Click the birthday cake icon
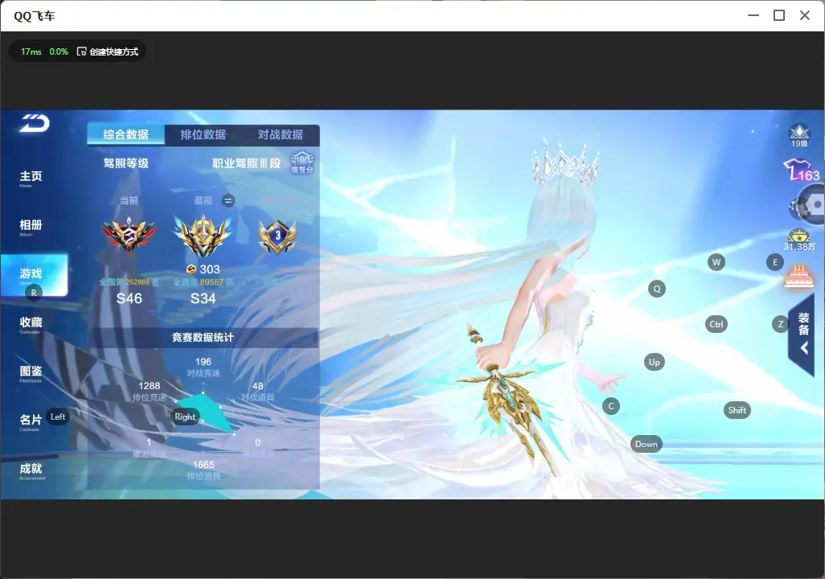 pyautogui.click(x=798, y=277)
